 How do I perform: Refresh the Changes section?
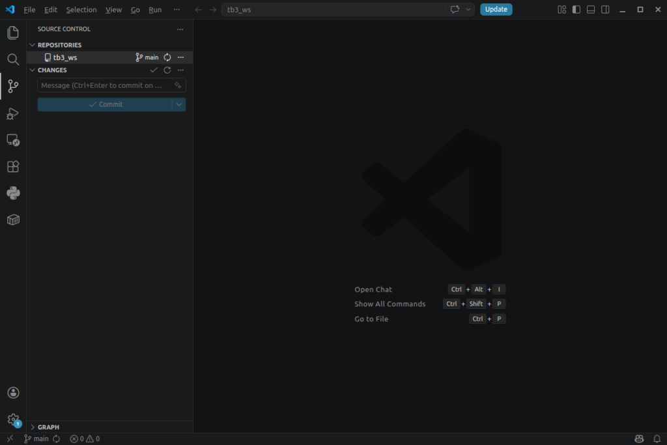point(167,70)
